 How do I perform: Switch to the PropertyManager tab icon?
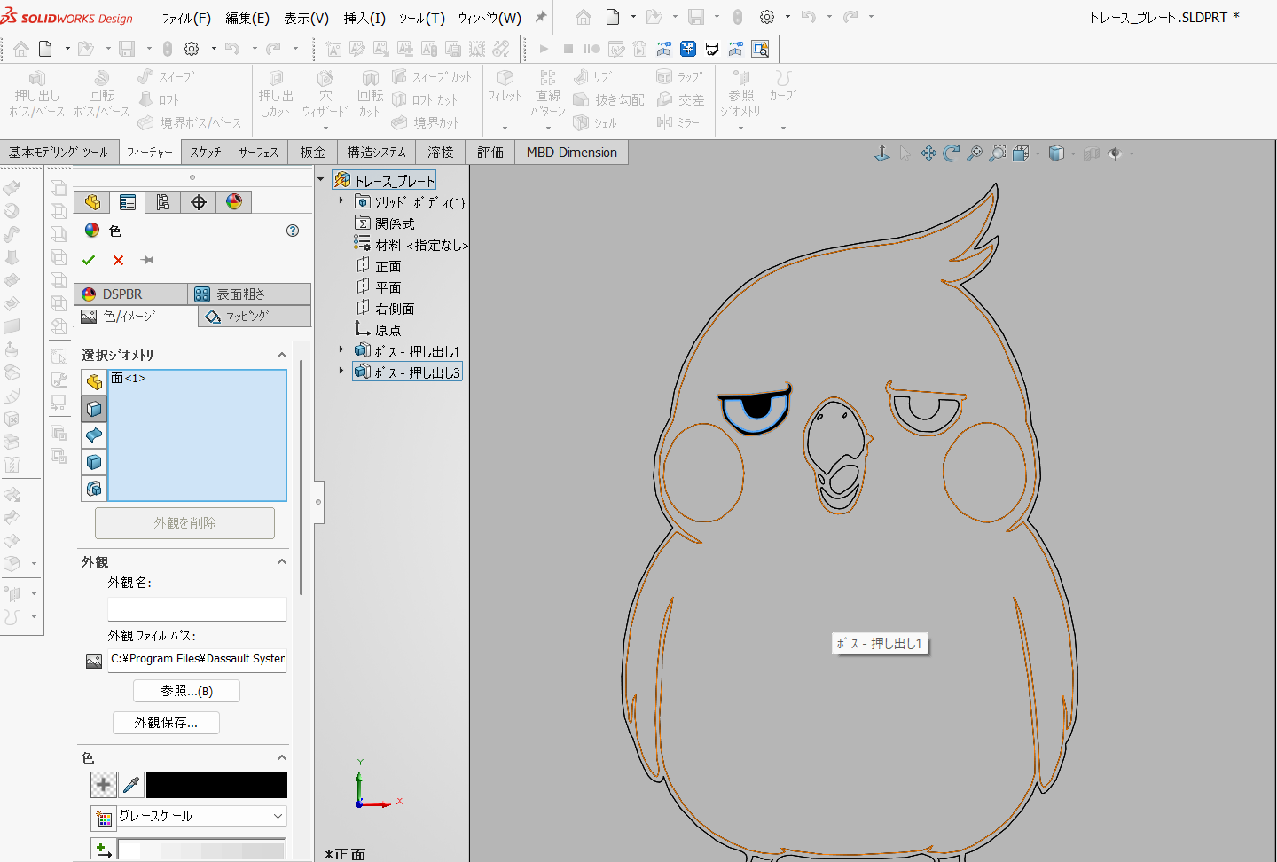tap(128, 202)
